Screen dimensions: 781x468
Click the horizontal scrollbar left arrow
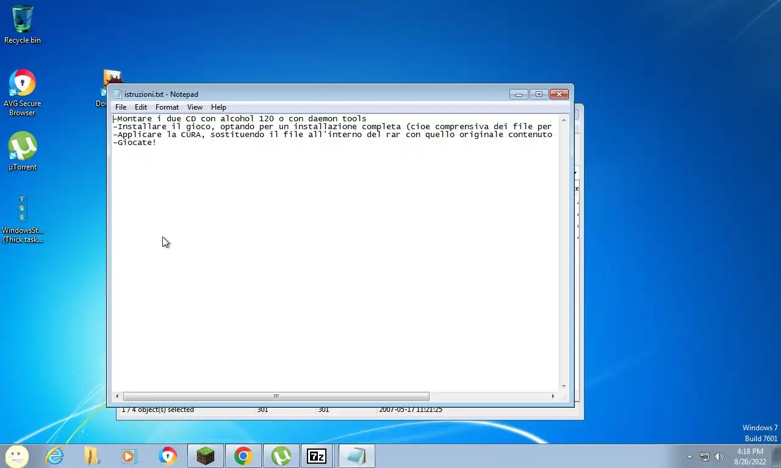[117, 396]
